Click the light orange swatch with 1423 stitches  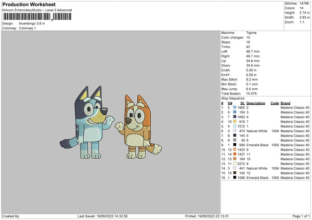click(x=235, y=150)
